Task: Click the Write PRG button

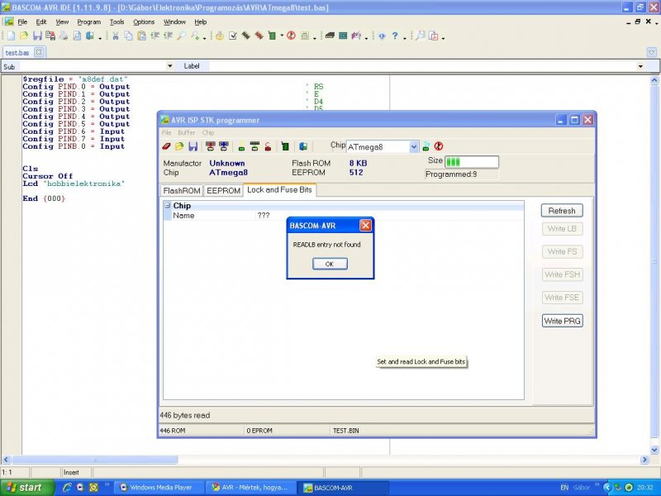Action: (x=563, y=321)
